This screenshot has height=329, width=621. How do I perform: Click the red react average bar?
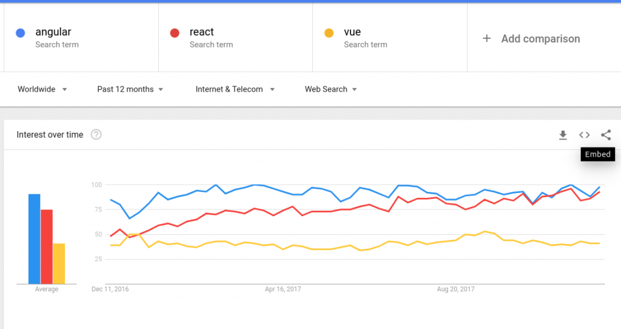(47, 246)
